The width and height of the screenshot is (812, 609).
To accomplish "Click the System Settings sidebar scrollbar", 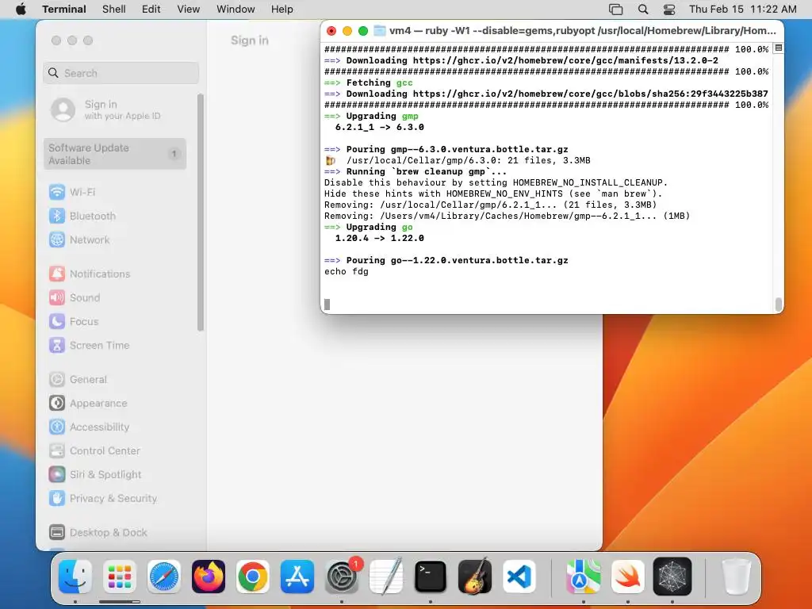I will [x=201, y=213].
